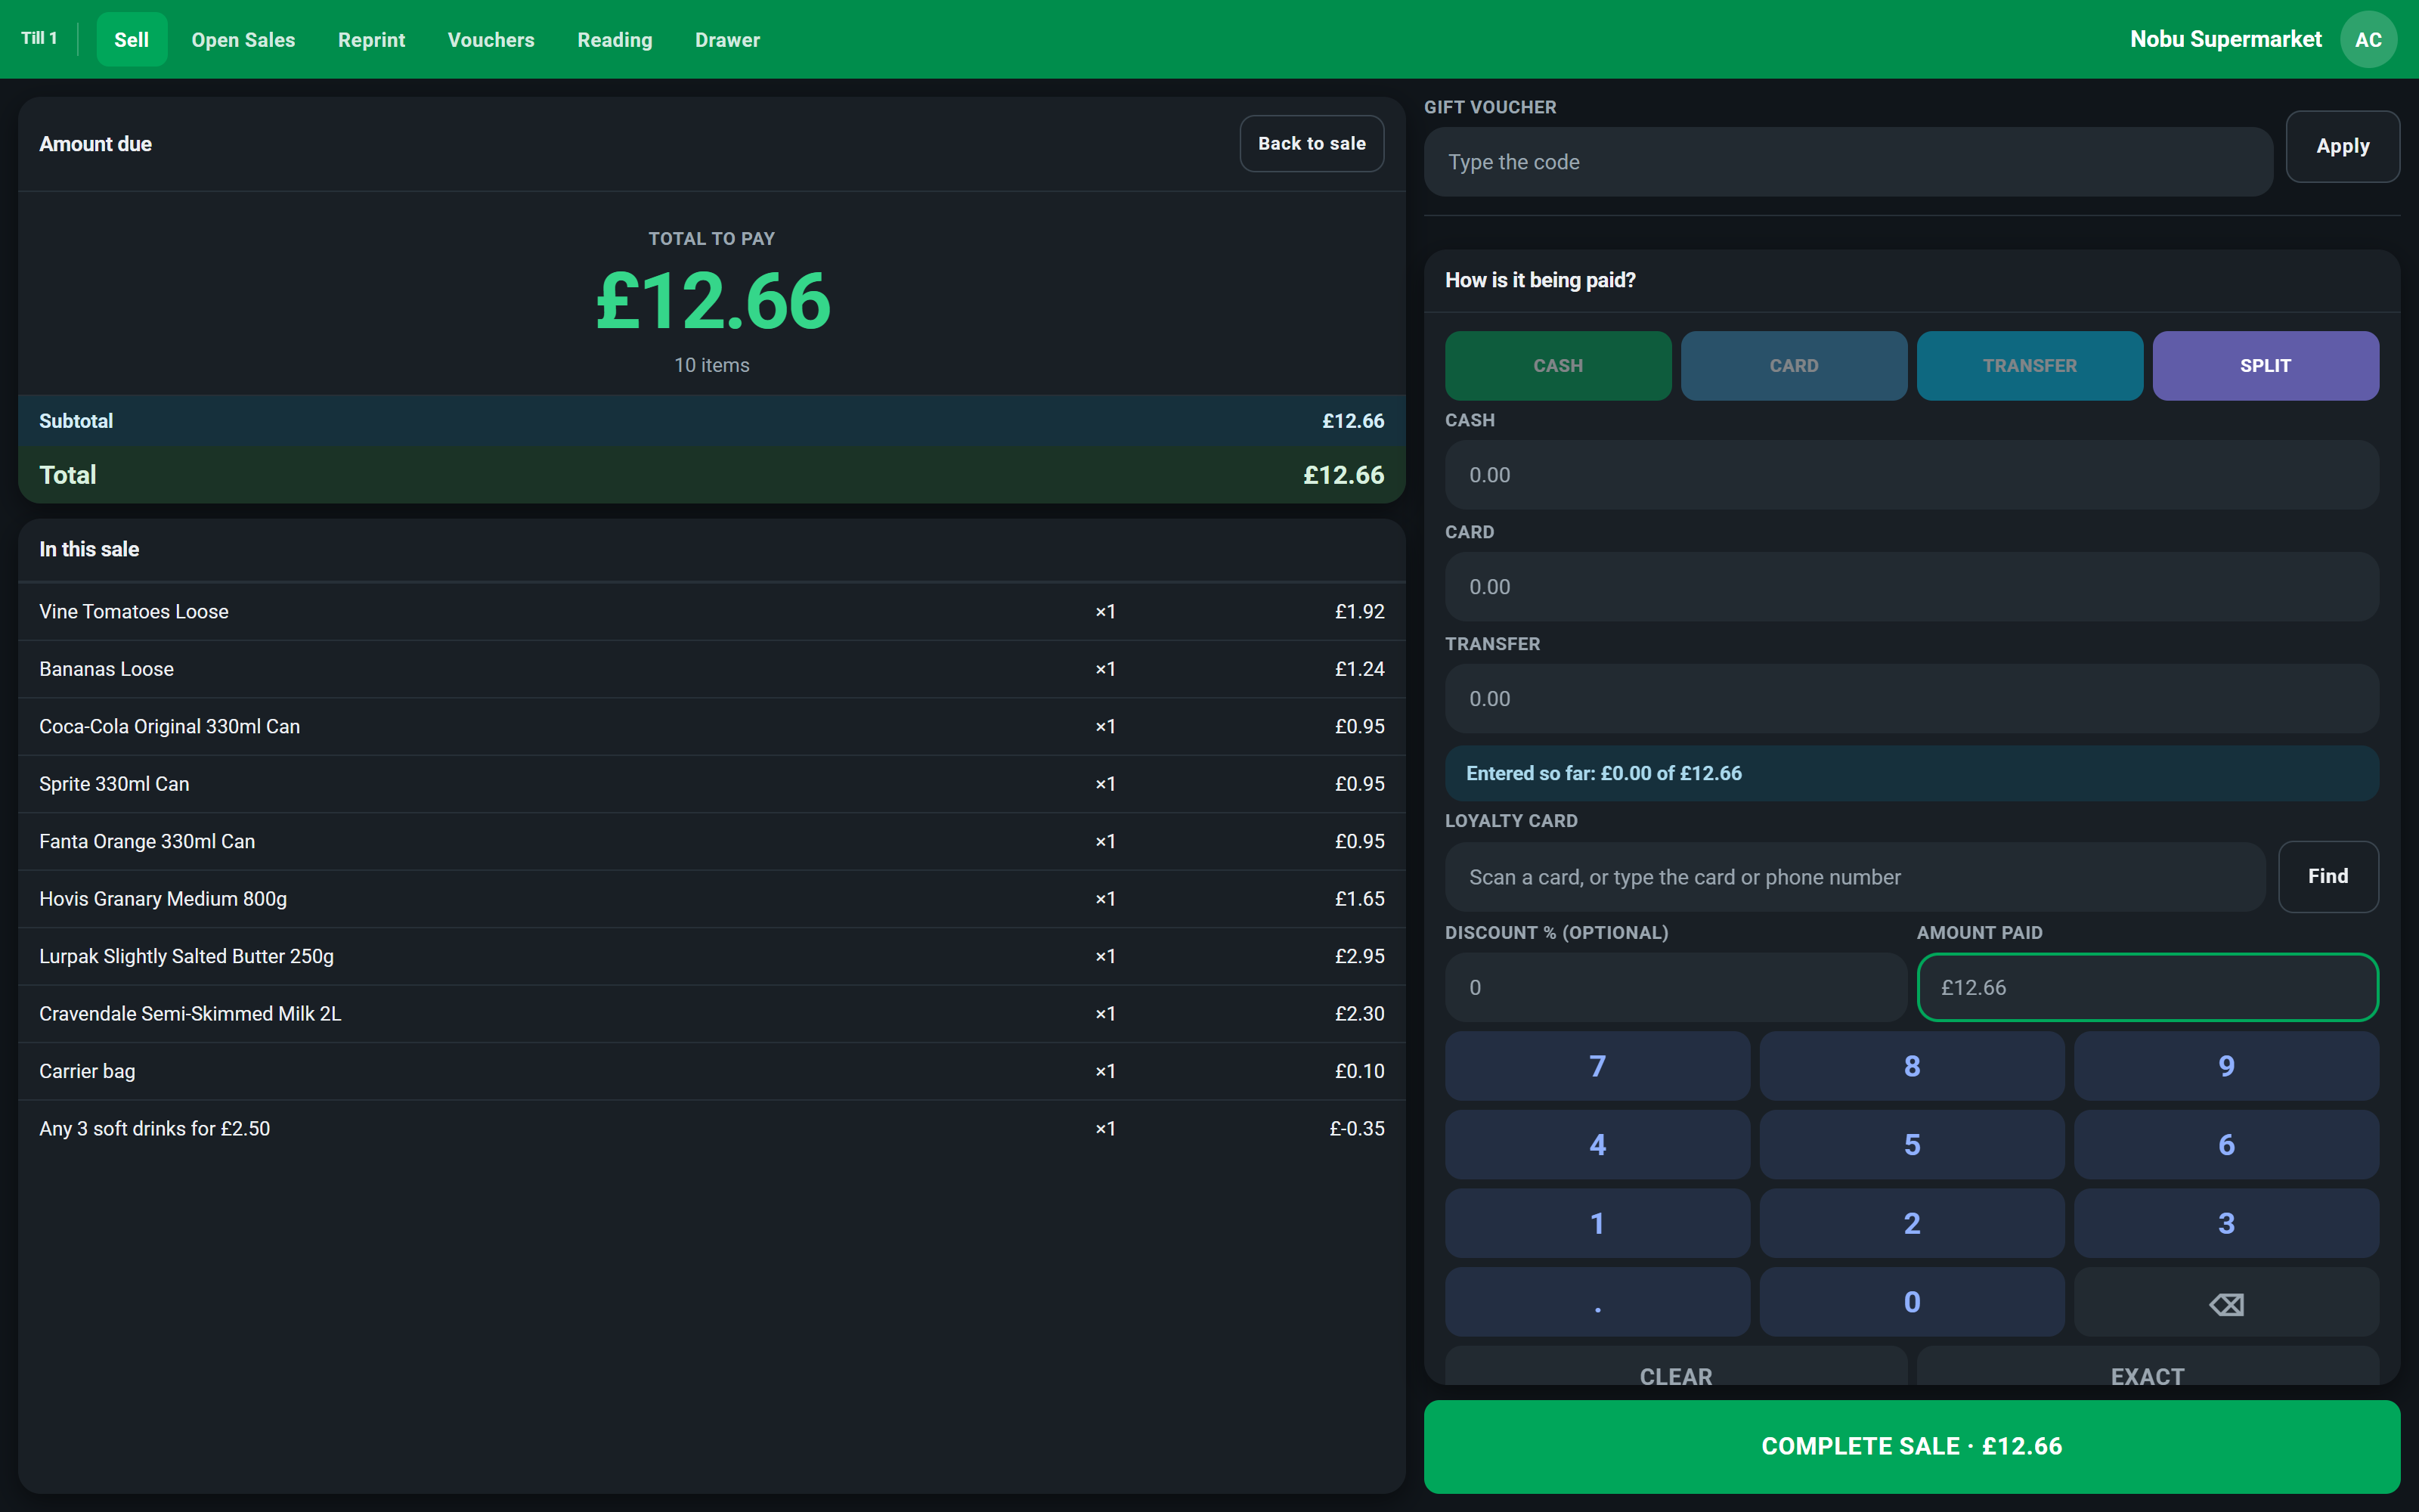
Task: Select the Any 3 soft drinks offer row
Action: click(711, 1129)
